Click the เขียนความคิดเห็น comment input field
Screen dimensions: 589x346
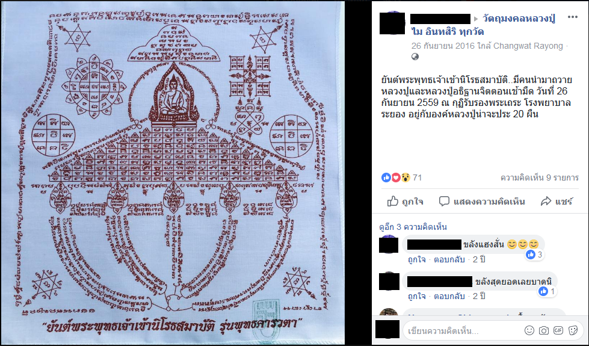462,330
